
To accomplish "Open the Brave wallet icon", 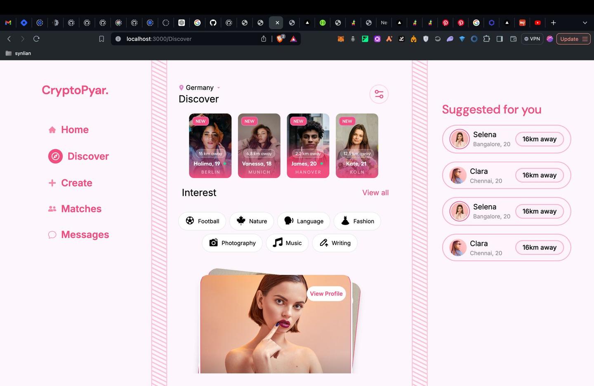I will 514,39.
